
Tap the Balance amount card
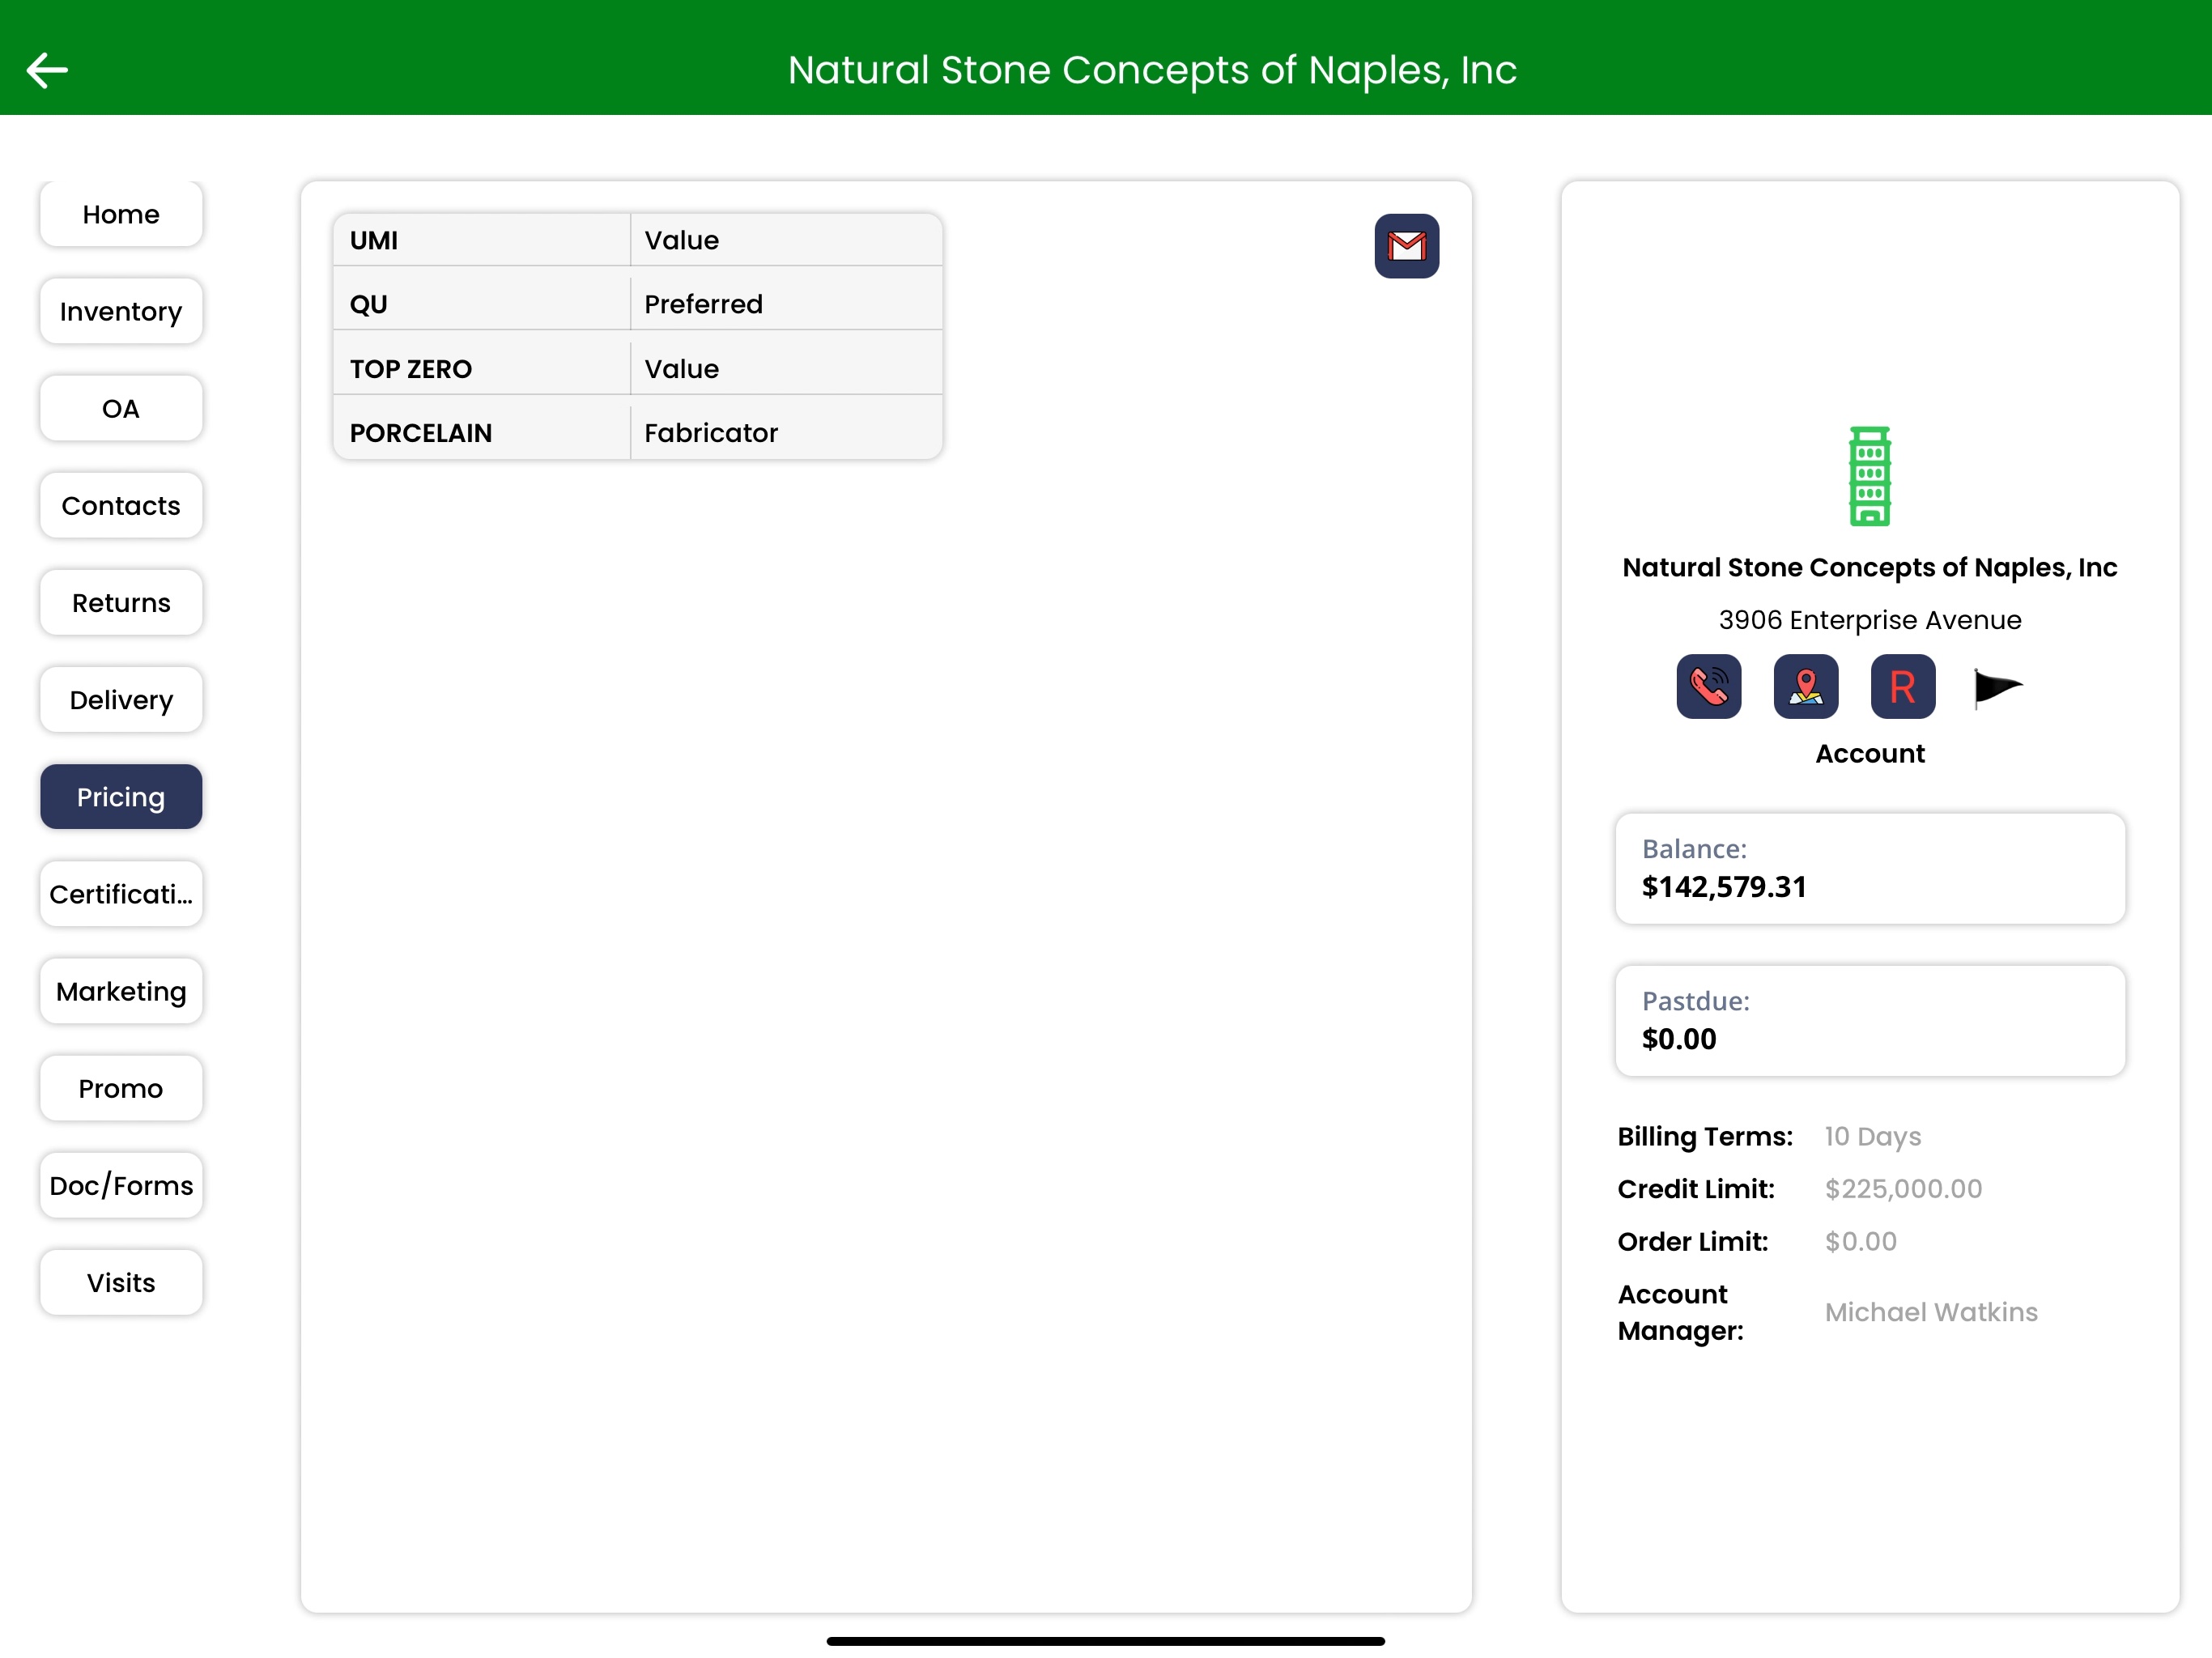1869,868
